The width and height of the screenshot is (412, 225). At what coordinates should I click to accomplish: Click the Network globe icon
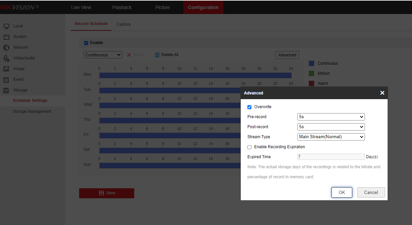6,47
